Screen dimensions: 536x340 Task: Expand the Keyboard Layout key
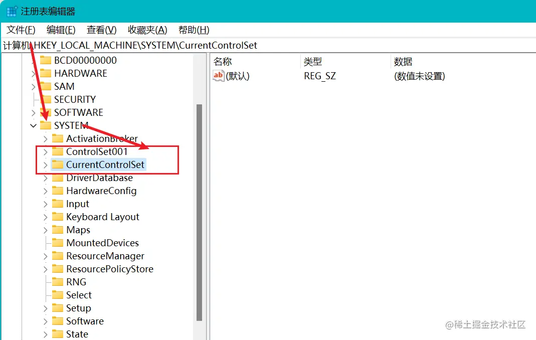pyautogui.click(x=46, y=217)
